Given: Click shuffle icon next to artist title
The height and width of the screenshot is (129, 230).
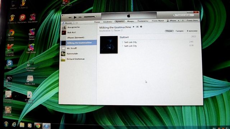Looking at the screenshot, I should coord(137,27).
